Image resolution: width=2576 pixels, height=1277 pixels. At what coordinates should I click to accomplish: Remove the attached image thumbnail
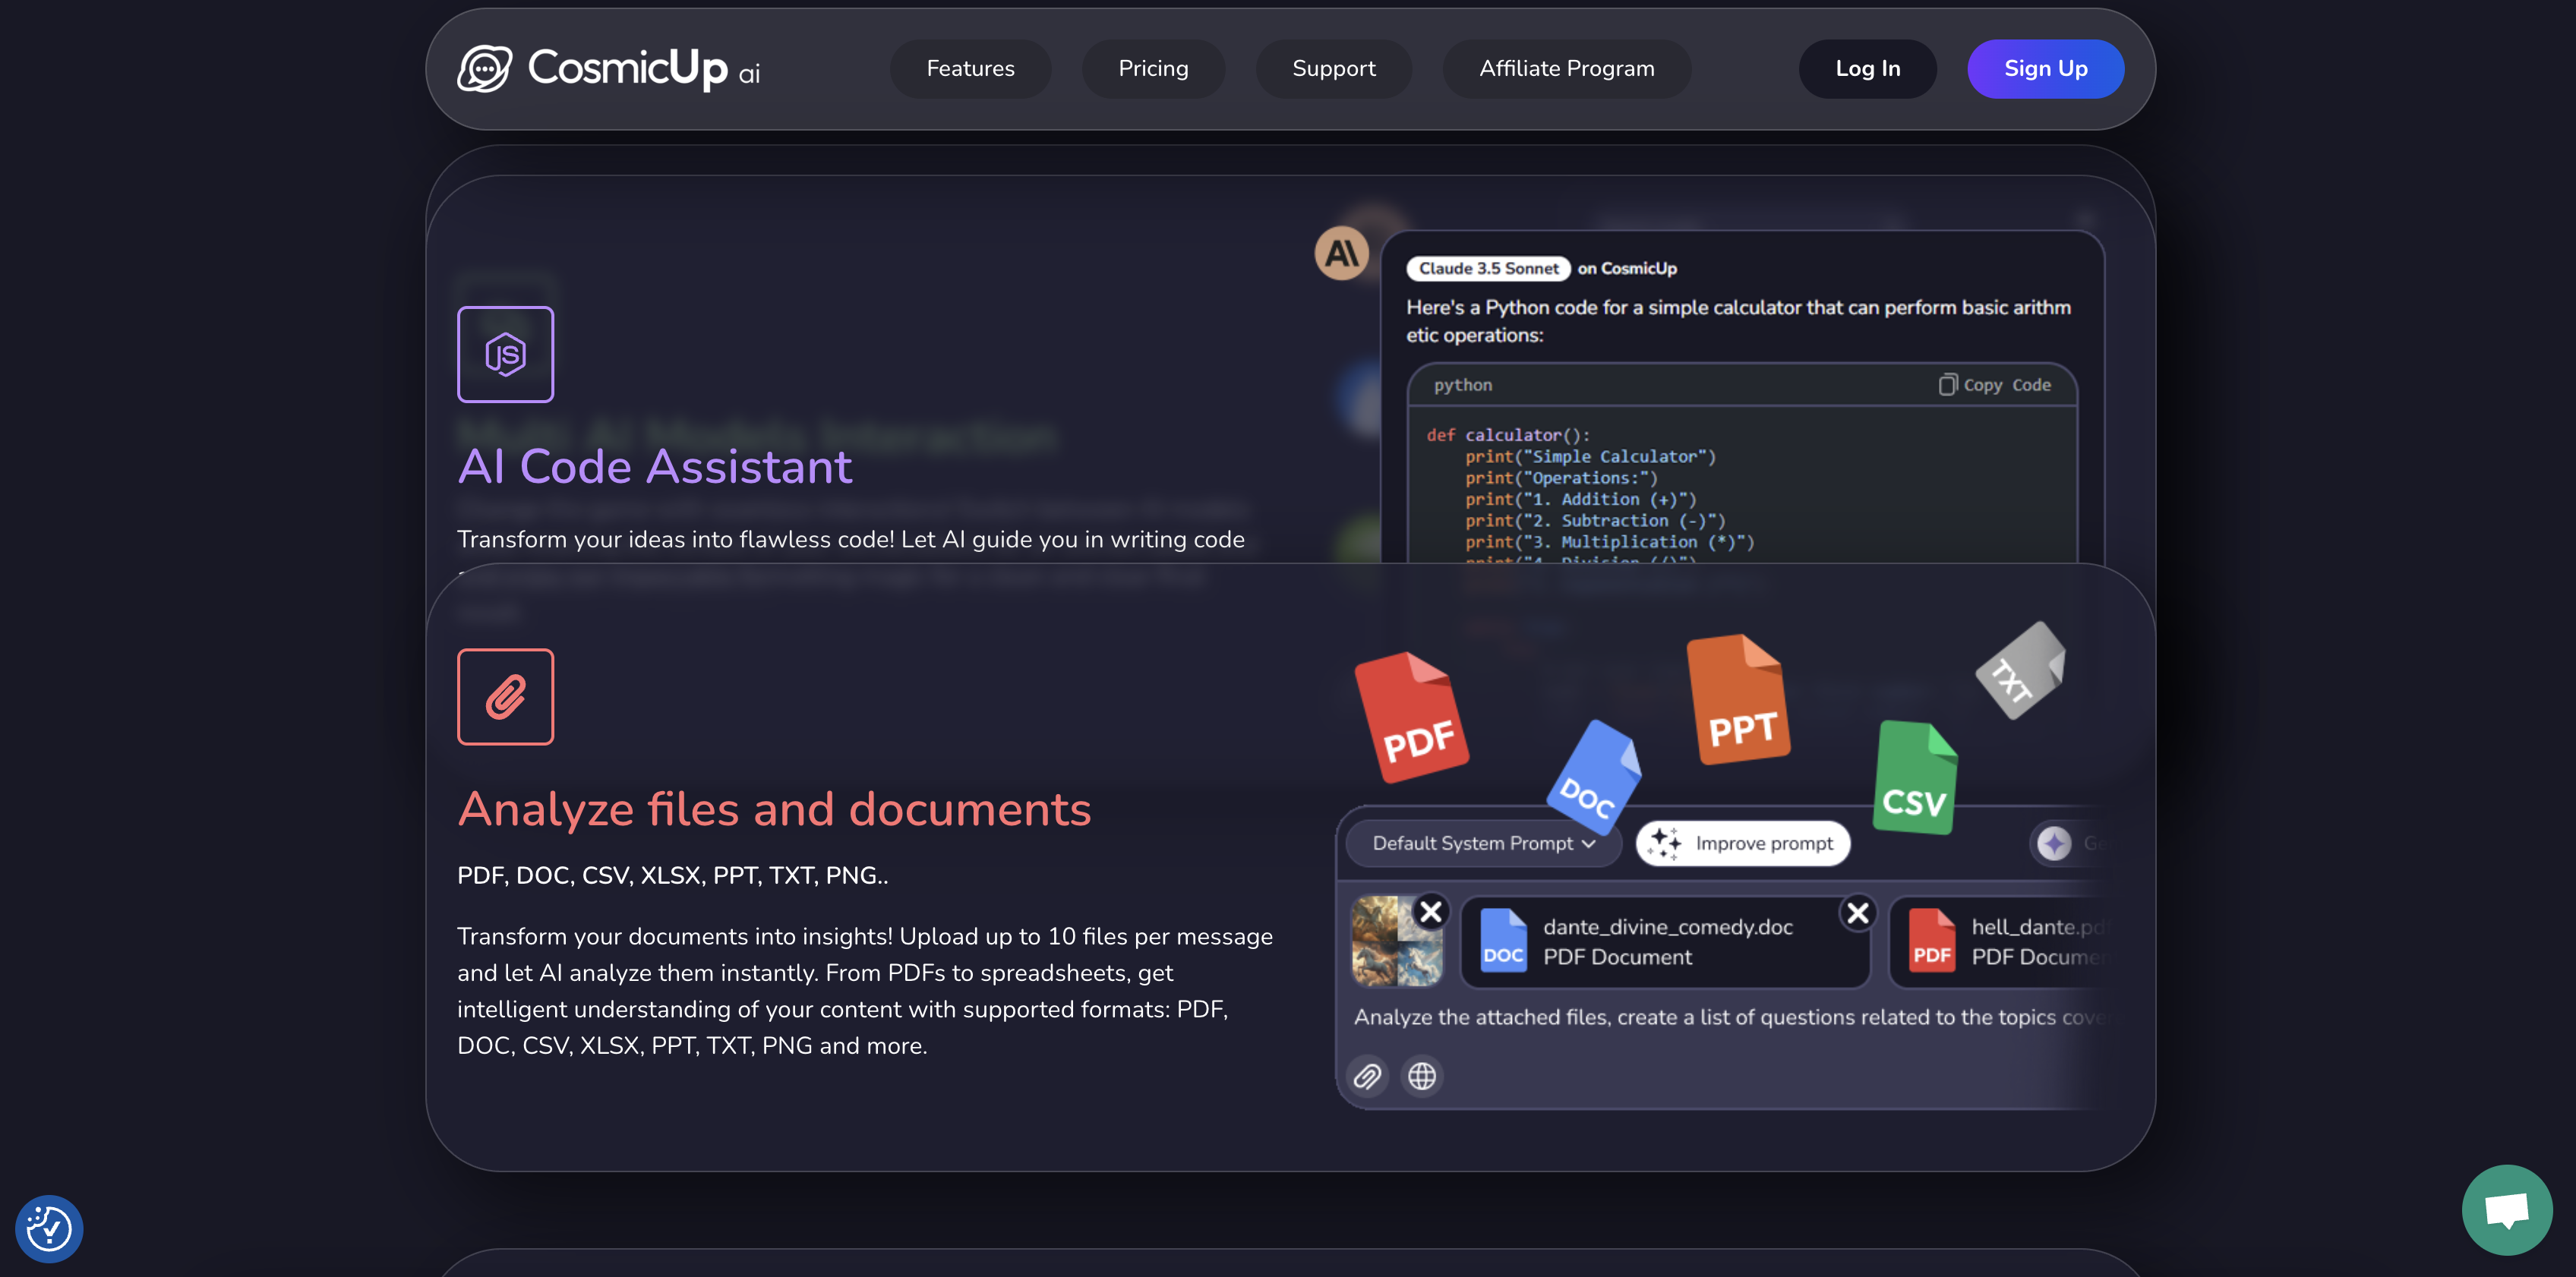(x=1431, y=911)
